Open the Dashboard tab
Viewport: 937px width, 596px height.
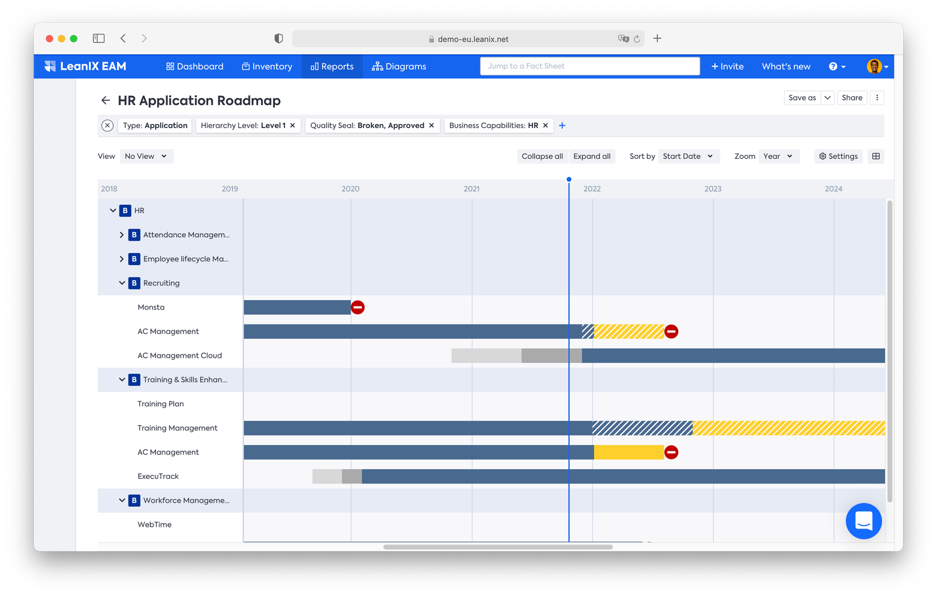(x=195, y=67)
